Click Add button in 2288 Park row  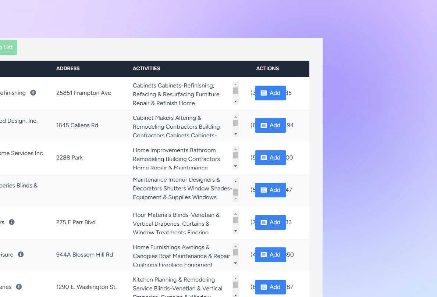click(270, 158)
